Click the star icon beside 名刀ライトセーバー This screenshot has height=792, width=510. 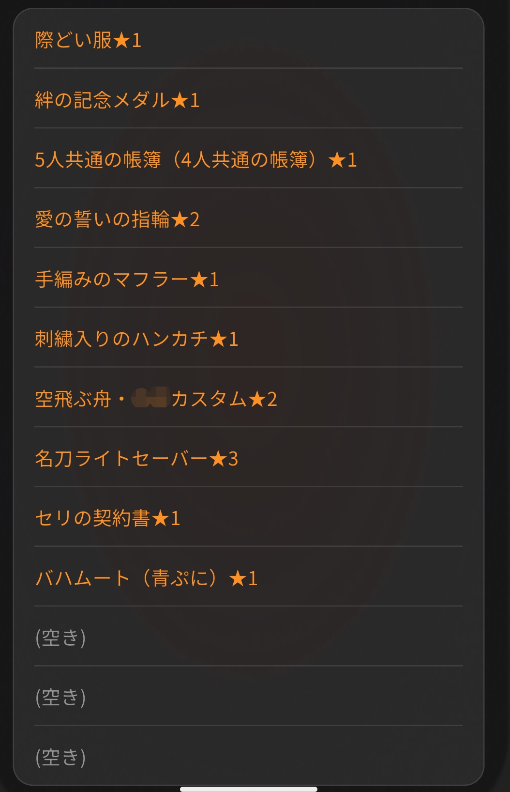click(x=218, y=458)
